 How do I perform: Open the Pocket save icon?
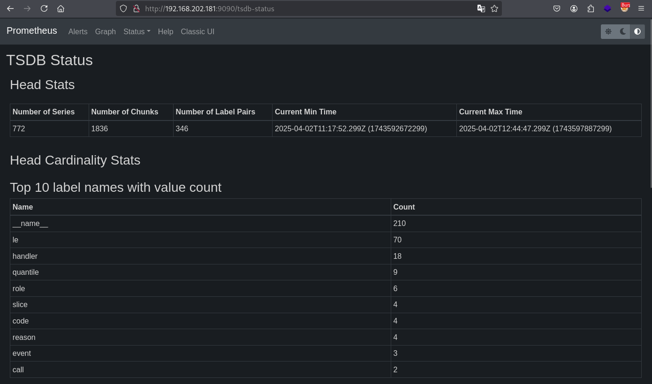click(x=557, y=8)
